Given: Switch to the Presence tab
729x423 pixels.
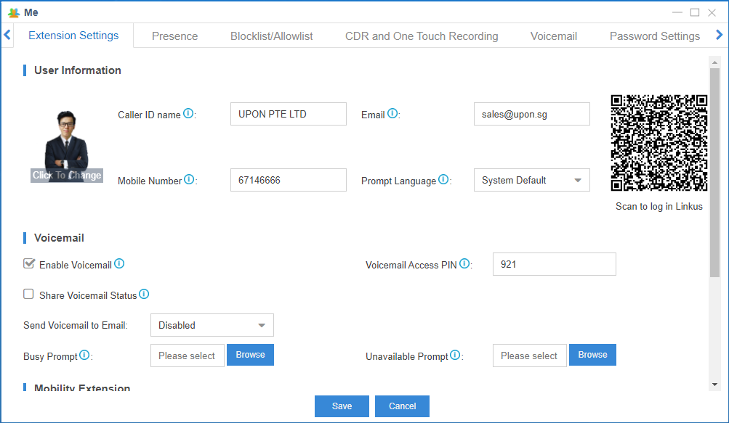Looking at the screenshot, I should [175, 35].
